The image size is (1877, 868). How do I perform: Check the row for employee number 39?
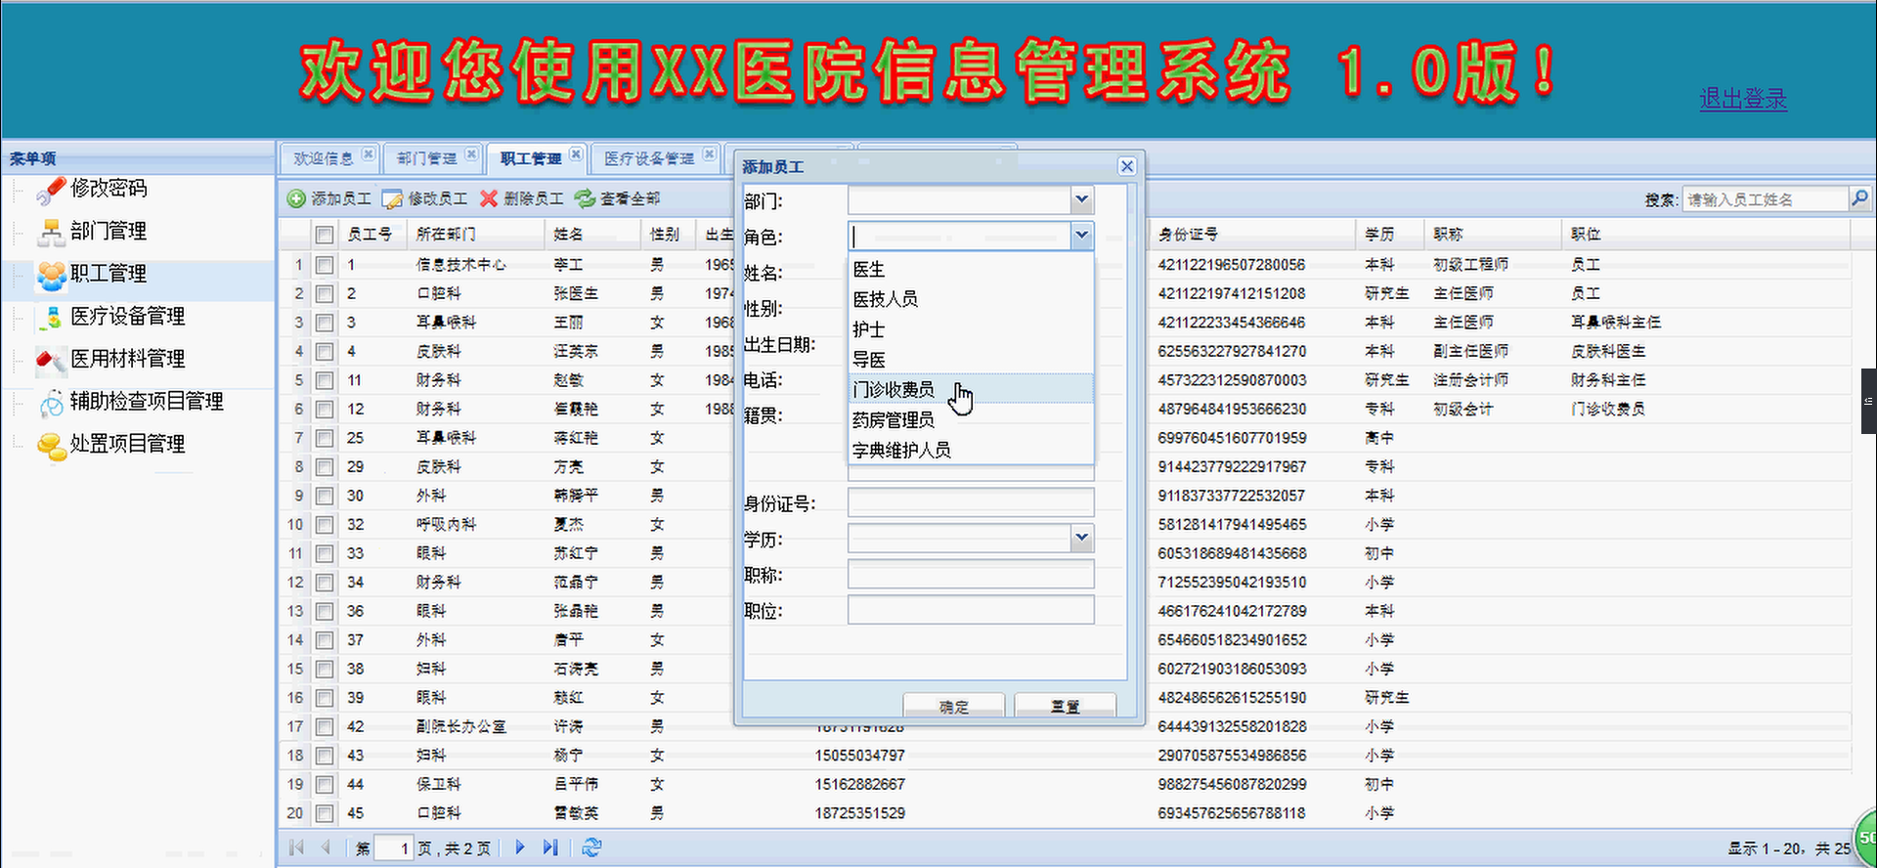pos(325,698)
